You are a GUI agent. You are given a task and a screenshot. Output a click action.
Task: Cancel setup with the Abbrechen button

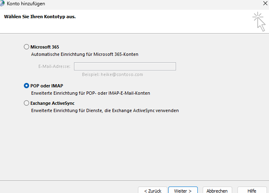(x=217, y=191)
